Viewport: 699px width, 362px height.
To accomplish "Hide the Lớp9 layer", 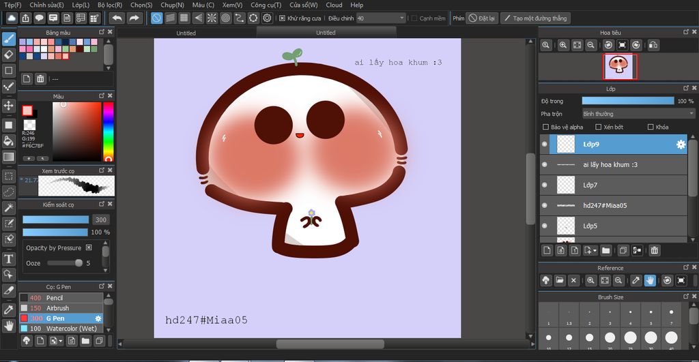I will [544, 145].
